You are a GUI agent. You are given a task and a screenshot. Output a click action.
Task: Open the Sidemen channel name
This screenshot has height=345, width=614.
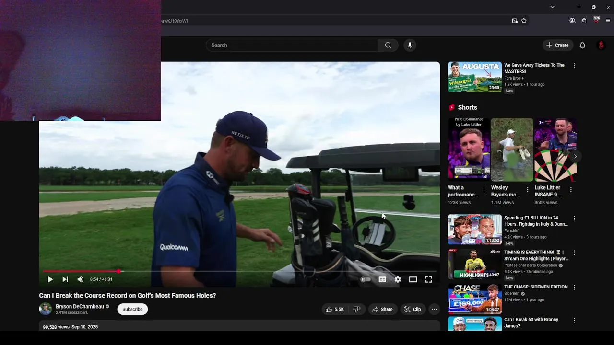pyautogui.click(x=512, y=294)
